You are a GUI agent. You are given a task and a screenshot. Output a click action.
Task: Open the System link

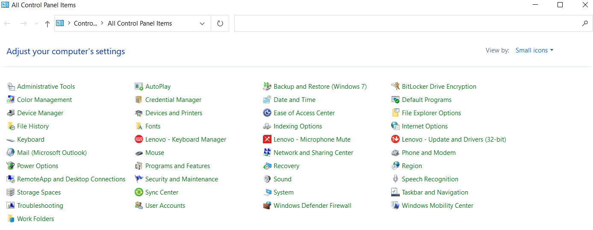point(283,192)
